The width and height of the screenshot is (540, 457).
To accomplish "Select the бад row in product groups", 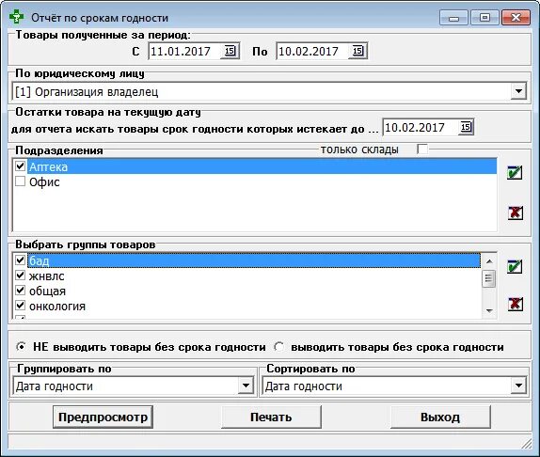I will 247,260.
